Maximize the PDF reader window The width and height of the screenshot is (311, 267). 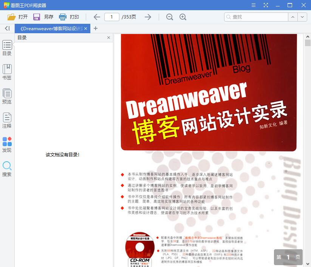pos(290,5)
